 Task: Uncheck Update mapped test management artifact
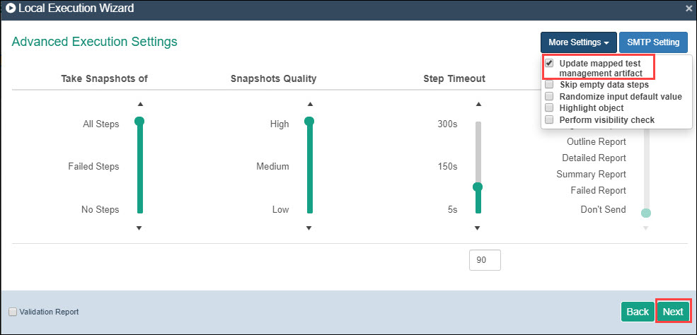pos(550,64)
